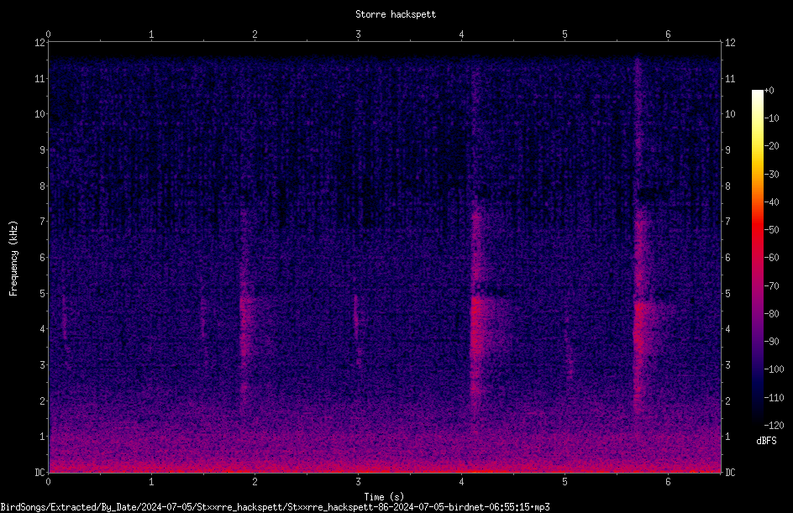Image resolution: width=793 pixels, height=513 pixels.
Task: Click "10" on the left frequency axis
Action: coord(39,114)
